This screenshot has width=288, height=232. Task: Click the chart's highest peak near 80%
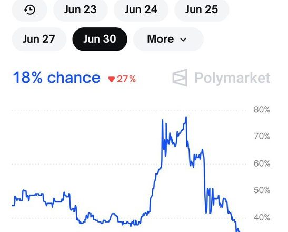click(x=186, y=117)
